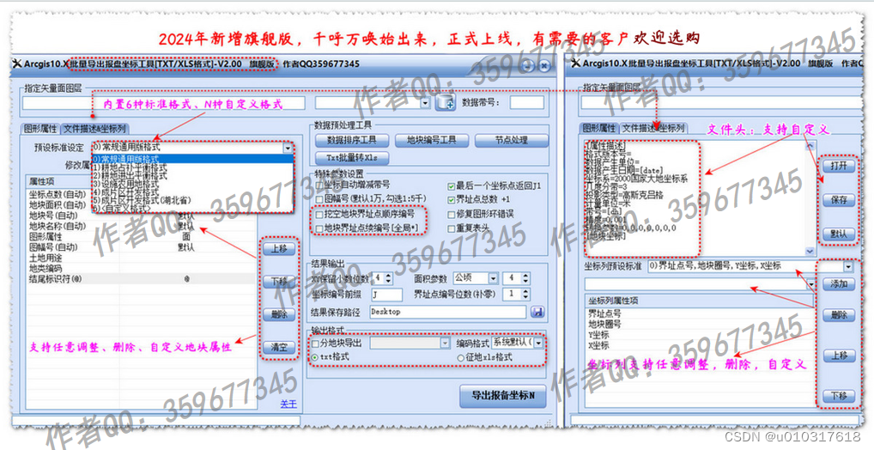
Task: Click 导出报备坐标N export button
Action: pos(503,395)
